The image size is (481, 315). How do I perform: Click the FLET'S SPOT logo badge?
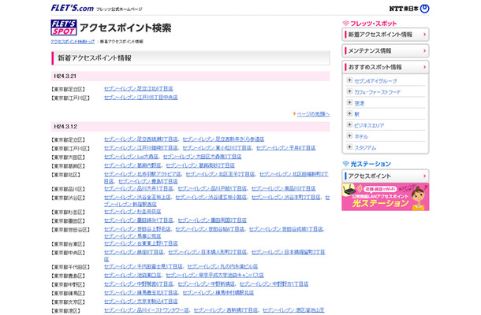coord(64,28)
